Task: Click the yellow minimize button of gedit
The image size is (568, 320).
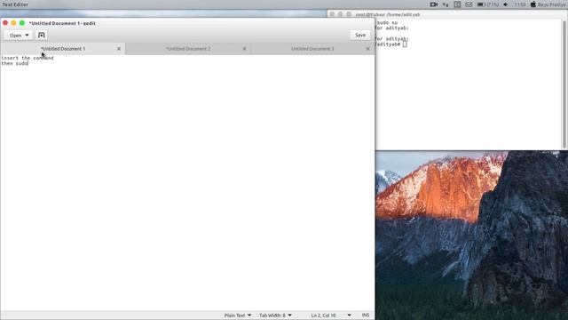Action: point(14,23)
